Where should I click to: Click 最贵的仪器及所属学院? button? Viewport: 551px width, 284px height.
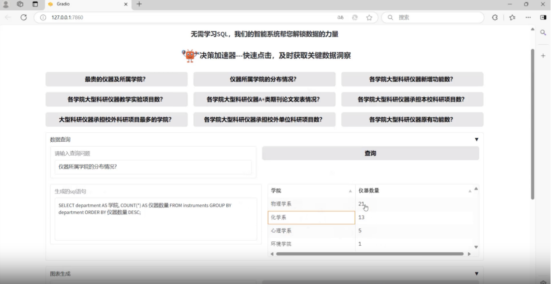click(116, 79)
